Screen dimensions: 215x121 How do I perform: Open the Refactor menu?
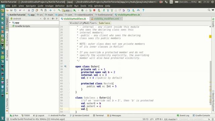(x=60, y=6)
